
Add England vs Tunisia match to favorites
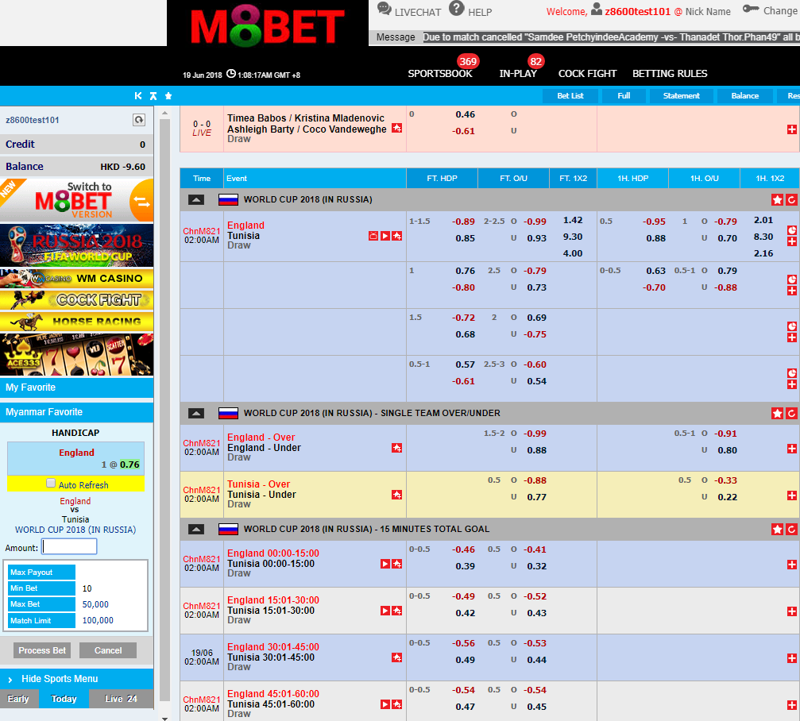click(397, 236)
